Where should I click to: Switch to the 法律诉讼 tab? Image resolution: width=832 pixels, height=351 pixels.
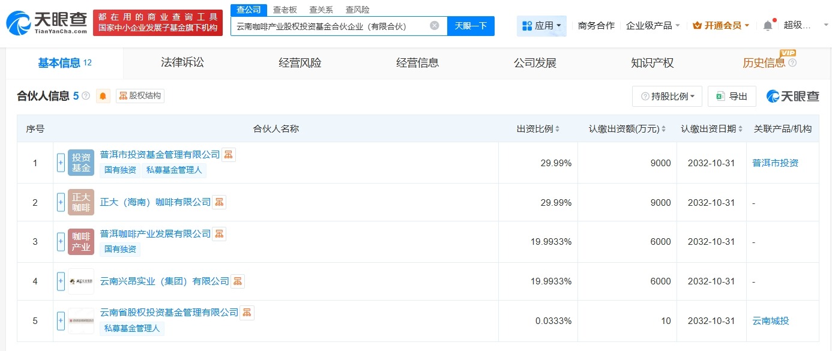coord(182,62)
